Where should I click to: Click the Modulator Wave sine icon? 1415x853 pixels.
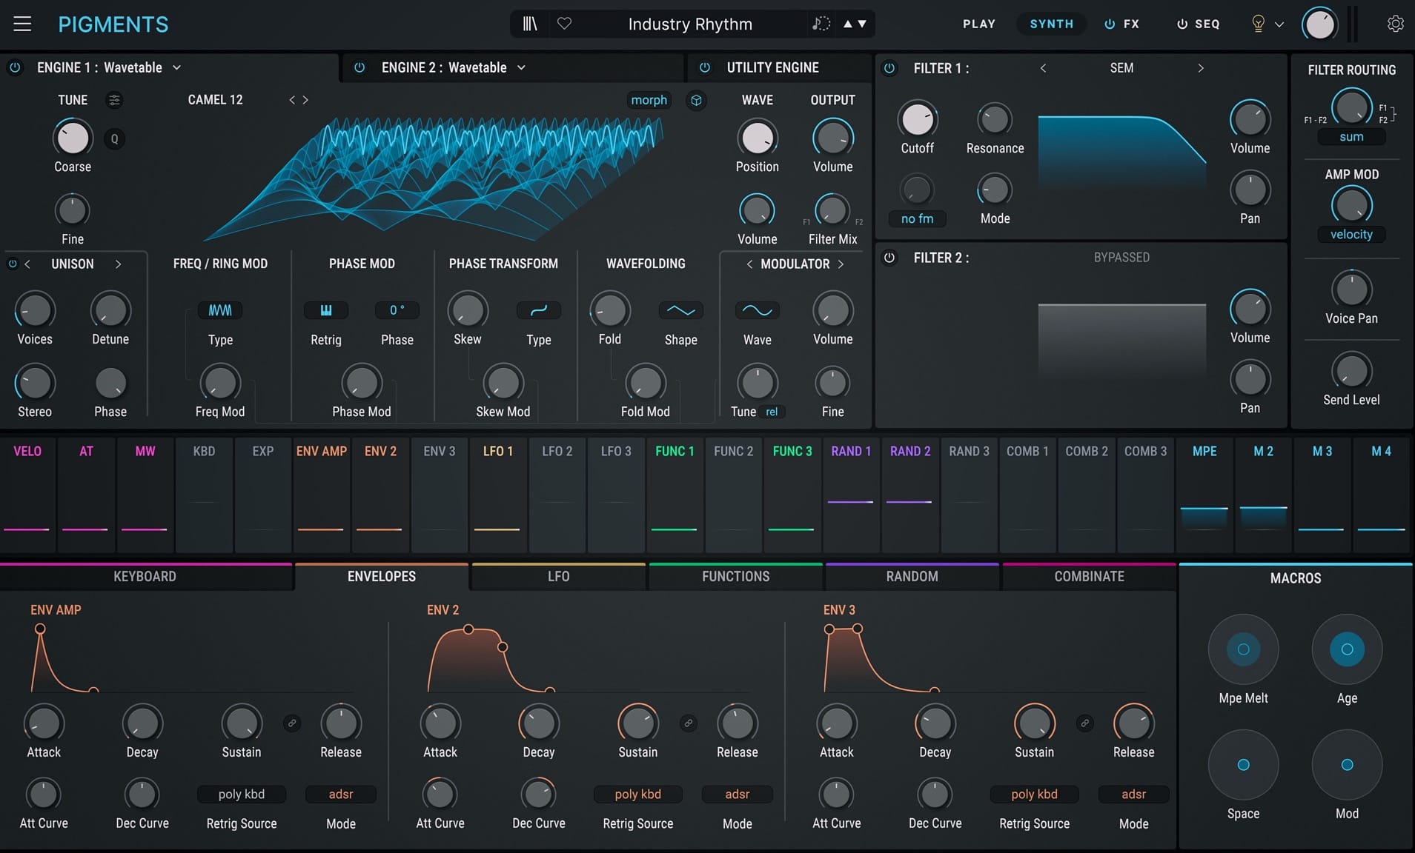point(757,310)
